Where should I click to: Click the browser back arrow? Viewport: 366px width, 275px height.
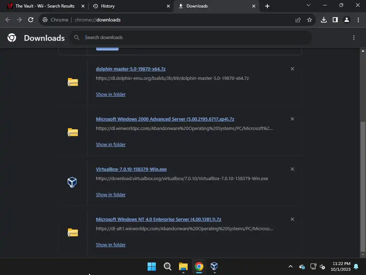8,20
